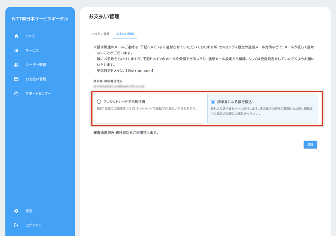This screenshot has height=236, width=336.
Task: Click the bank transfer option description text
Action: click(262, 111)
